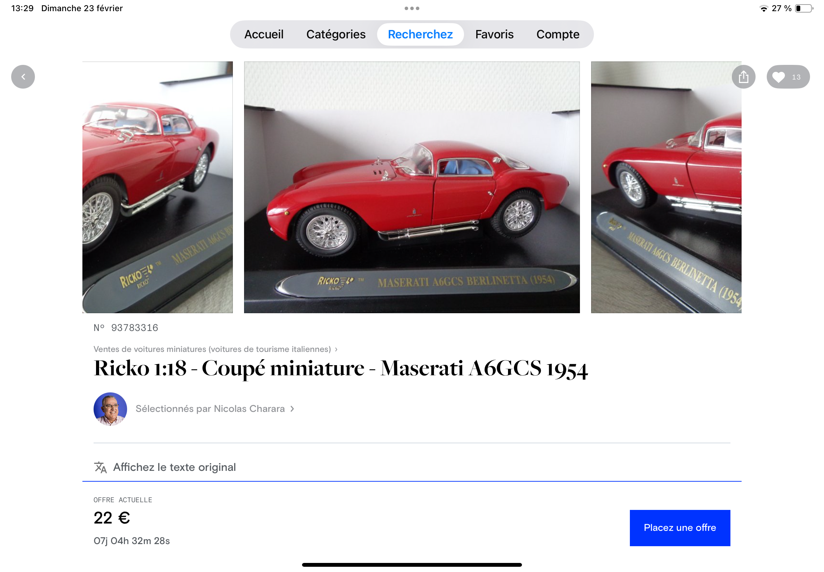Show original text via Affichez le texte original

coord(174,467)
